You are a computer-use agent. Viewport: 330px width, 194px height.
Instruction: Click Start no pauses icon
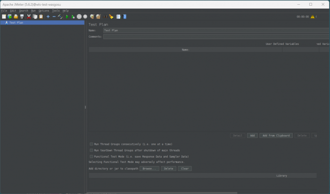click(73, 17)
